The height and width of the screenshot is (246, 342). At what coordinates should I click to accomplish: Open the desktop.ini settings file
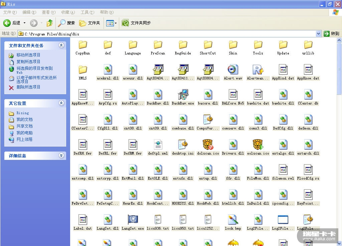point(183,145)
